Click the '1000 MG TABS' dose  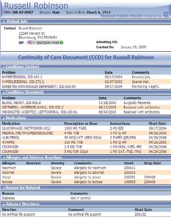point(75,128)
